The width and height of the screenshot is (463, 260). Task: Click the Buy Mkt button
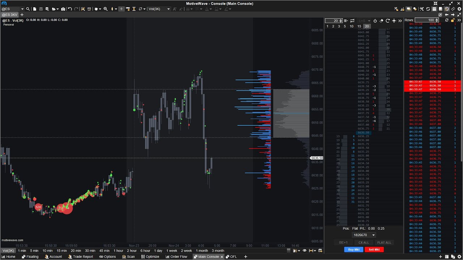[x=354, y=250]
